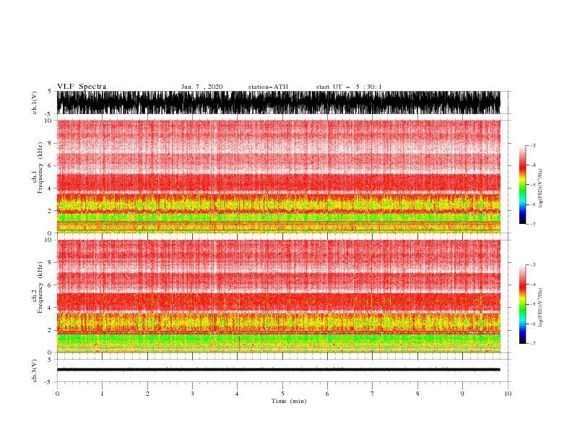Click the '-7' tick on upper colorbar

(533, 224)
